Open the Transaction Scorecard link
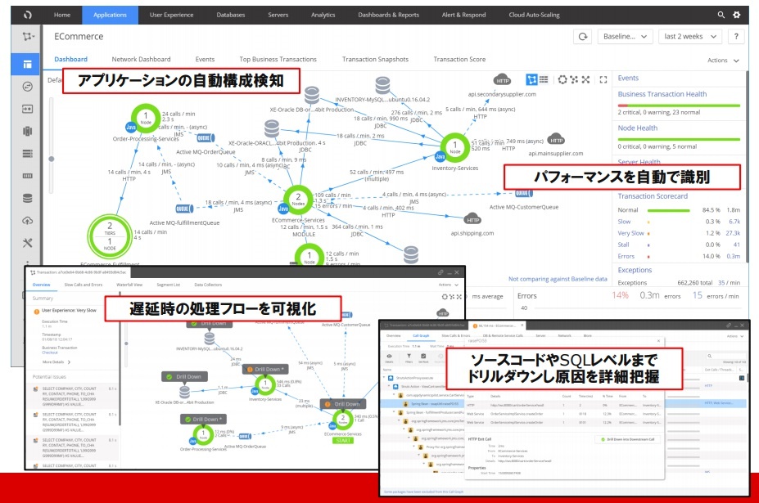The width and height of the screenshot is (759, 503). pyautogui.click(x=653, y=196)
